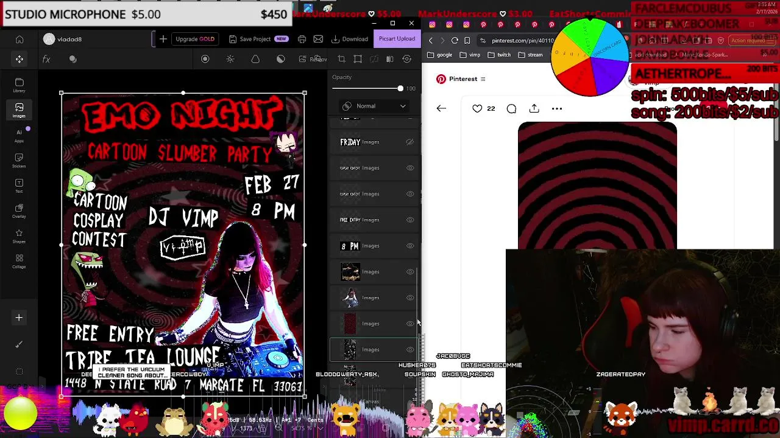Click the rounded triangle shape icon
This screenshot has width=780, height=438.
coord(255,59)
